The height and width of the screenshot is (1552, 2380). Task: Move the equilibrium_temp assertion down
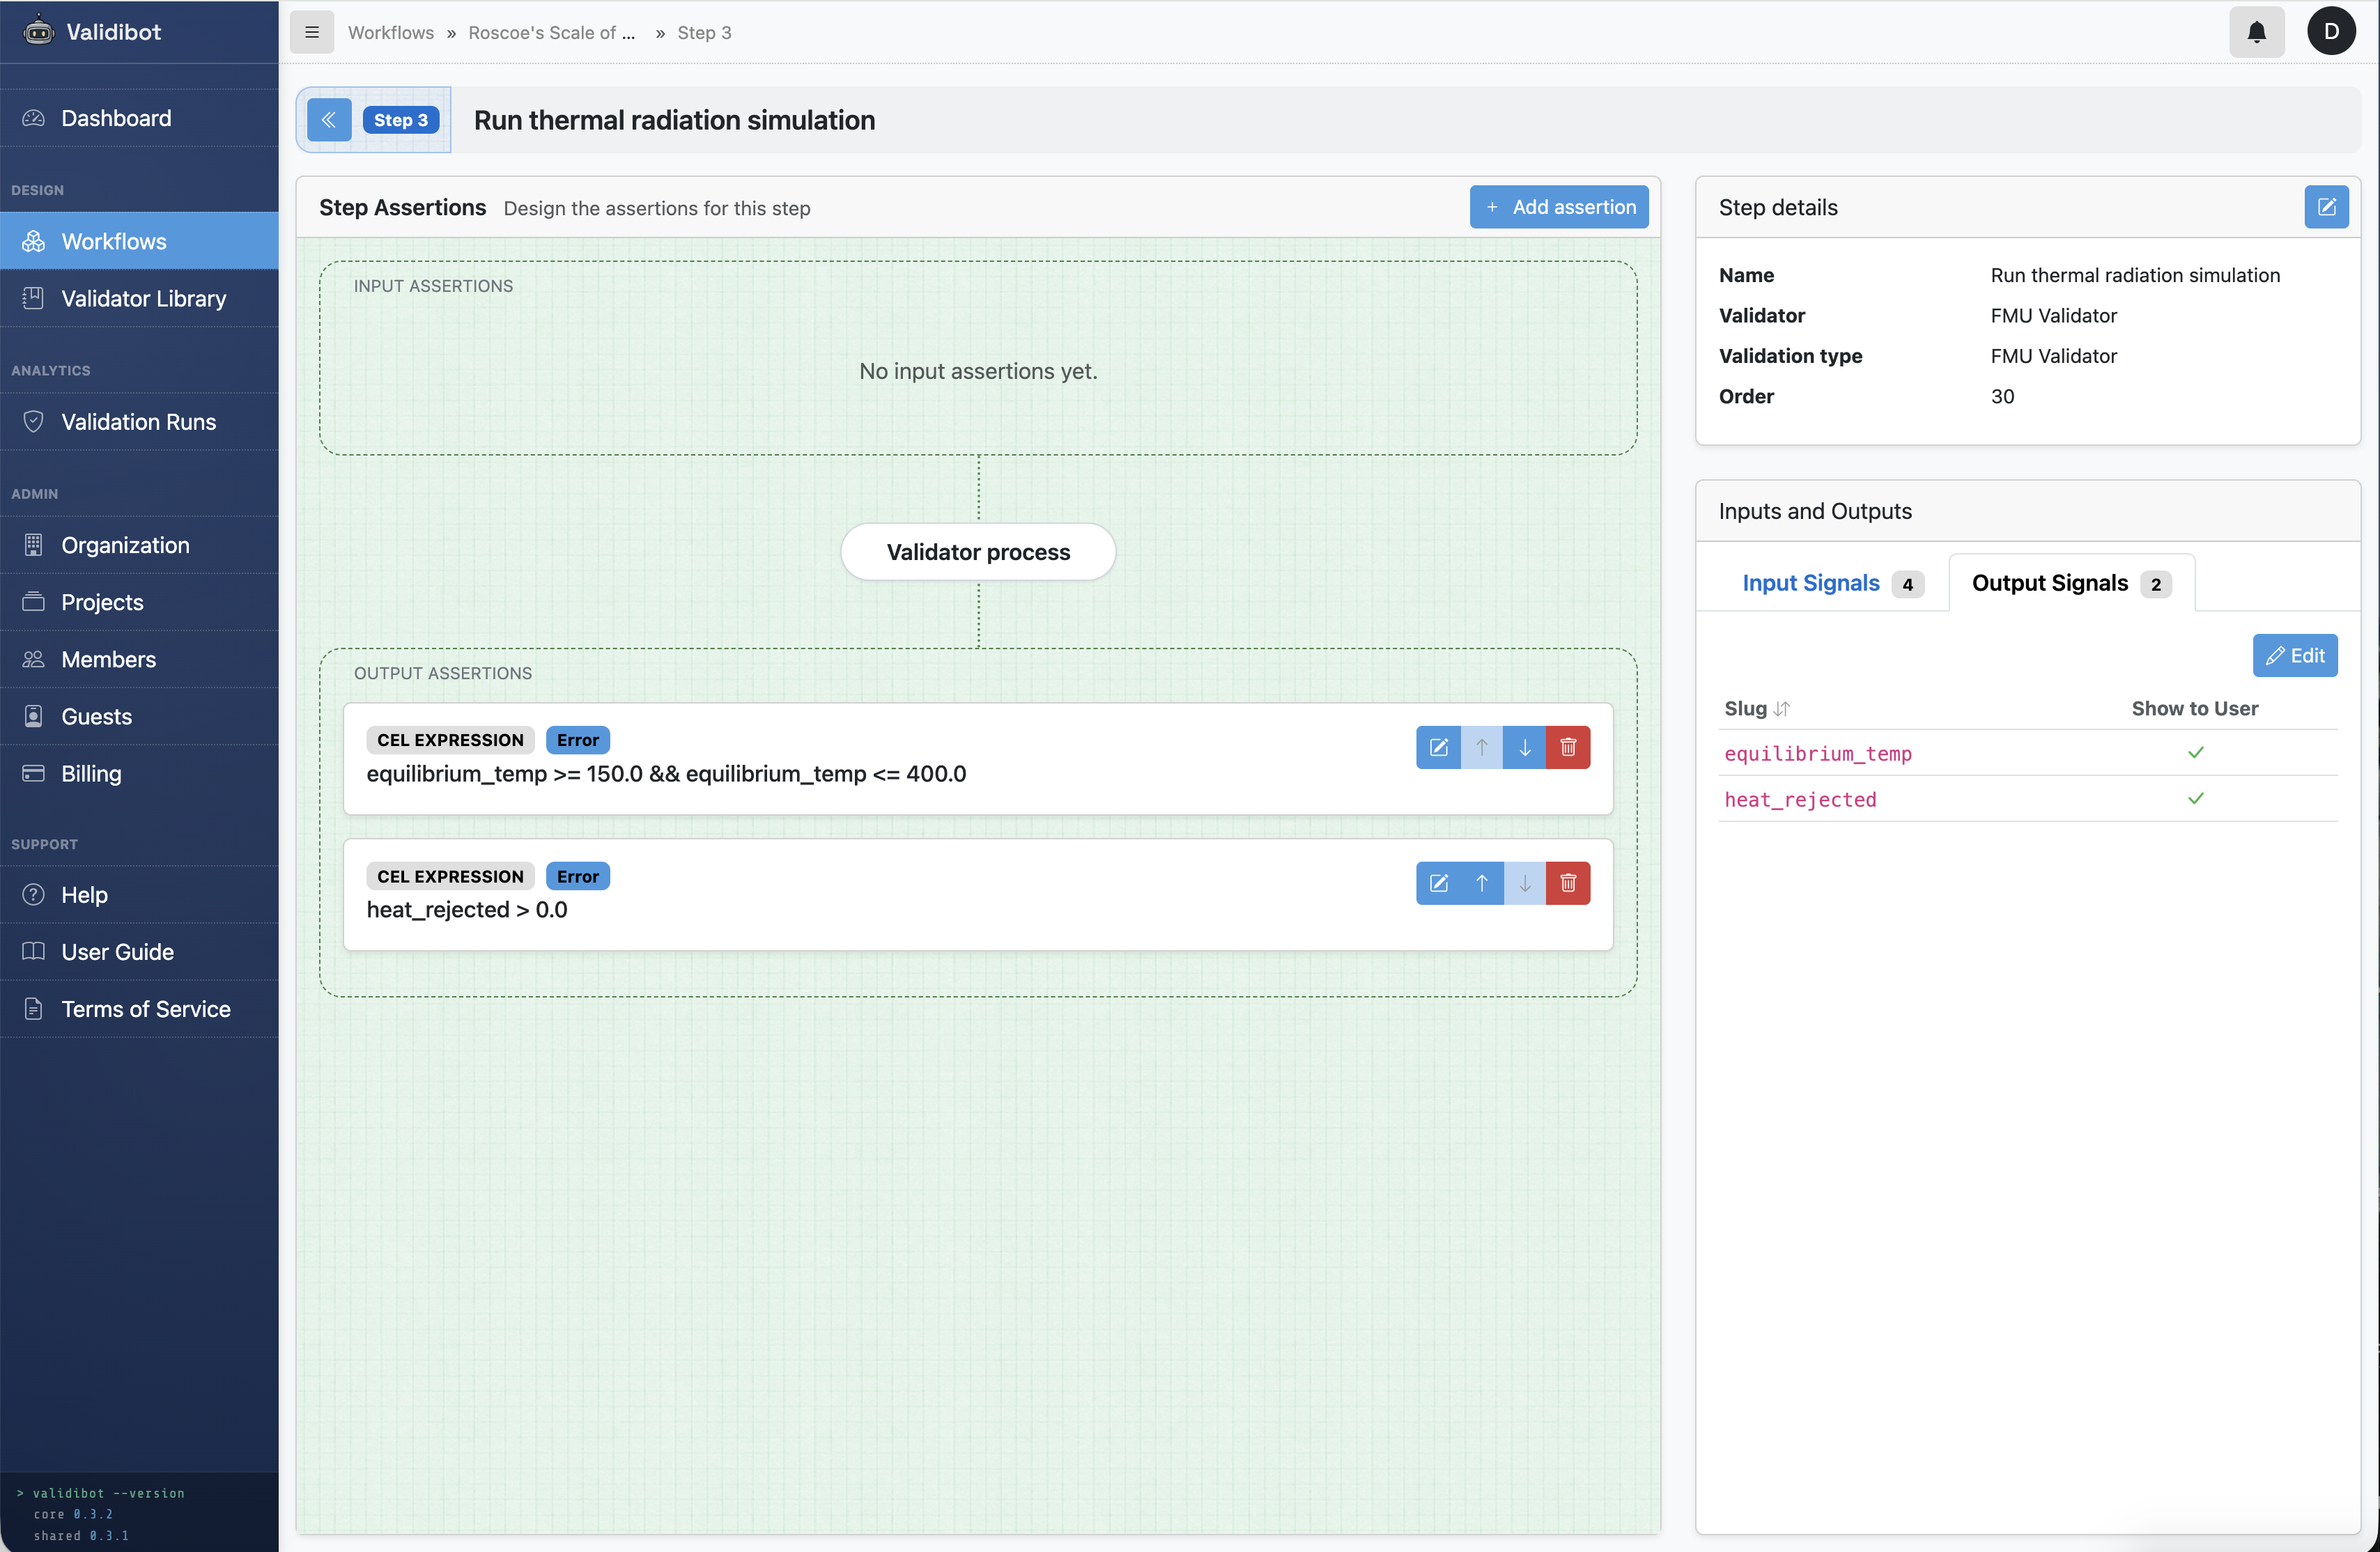[1523, 747]
